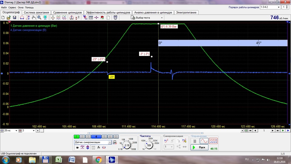Activate the magnifier zoom tool
The width and height of the screenshot is (291, 164).
(x=39, y=18)
